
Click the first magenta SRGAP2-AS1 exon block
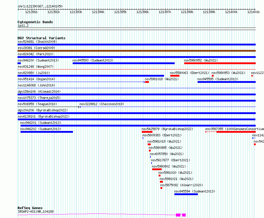click(178, 215)
